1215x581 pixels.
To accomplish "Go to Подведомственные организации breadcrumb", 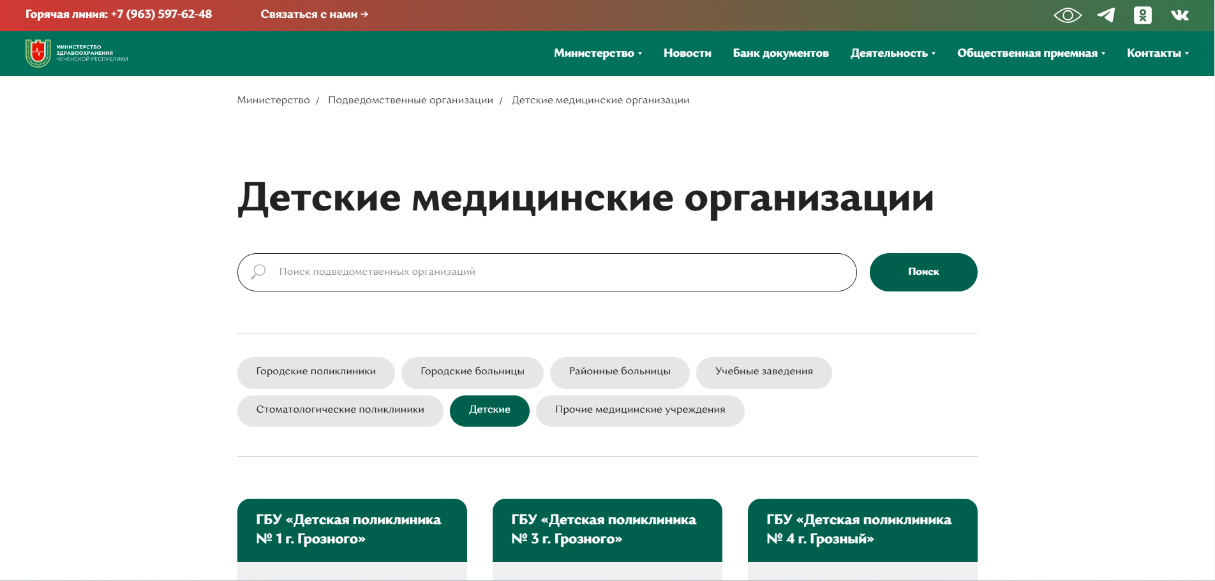I will coord(410,100).
